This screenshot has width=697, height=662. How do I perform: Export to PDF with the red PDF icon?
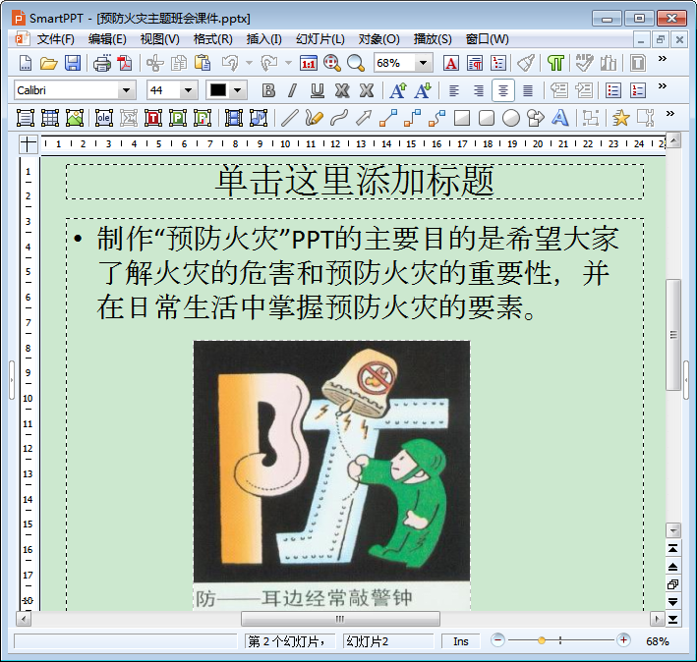pyautogui.click(x=125, y=63)
